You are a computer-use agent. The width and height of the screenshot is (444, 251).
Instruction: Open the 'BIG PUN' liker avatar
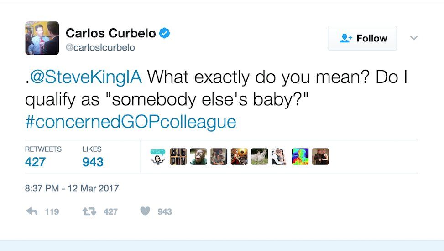coord(178,156)
